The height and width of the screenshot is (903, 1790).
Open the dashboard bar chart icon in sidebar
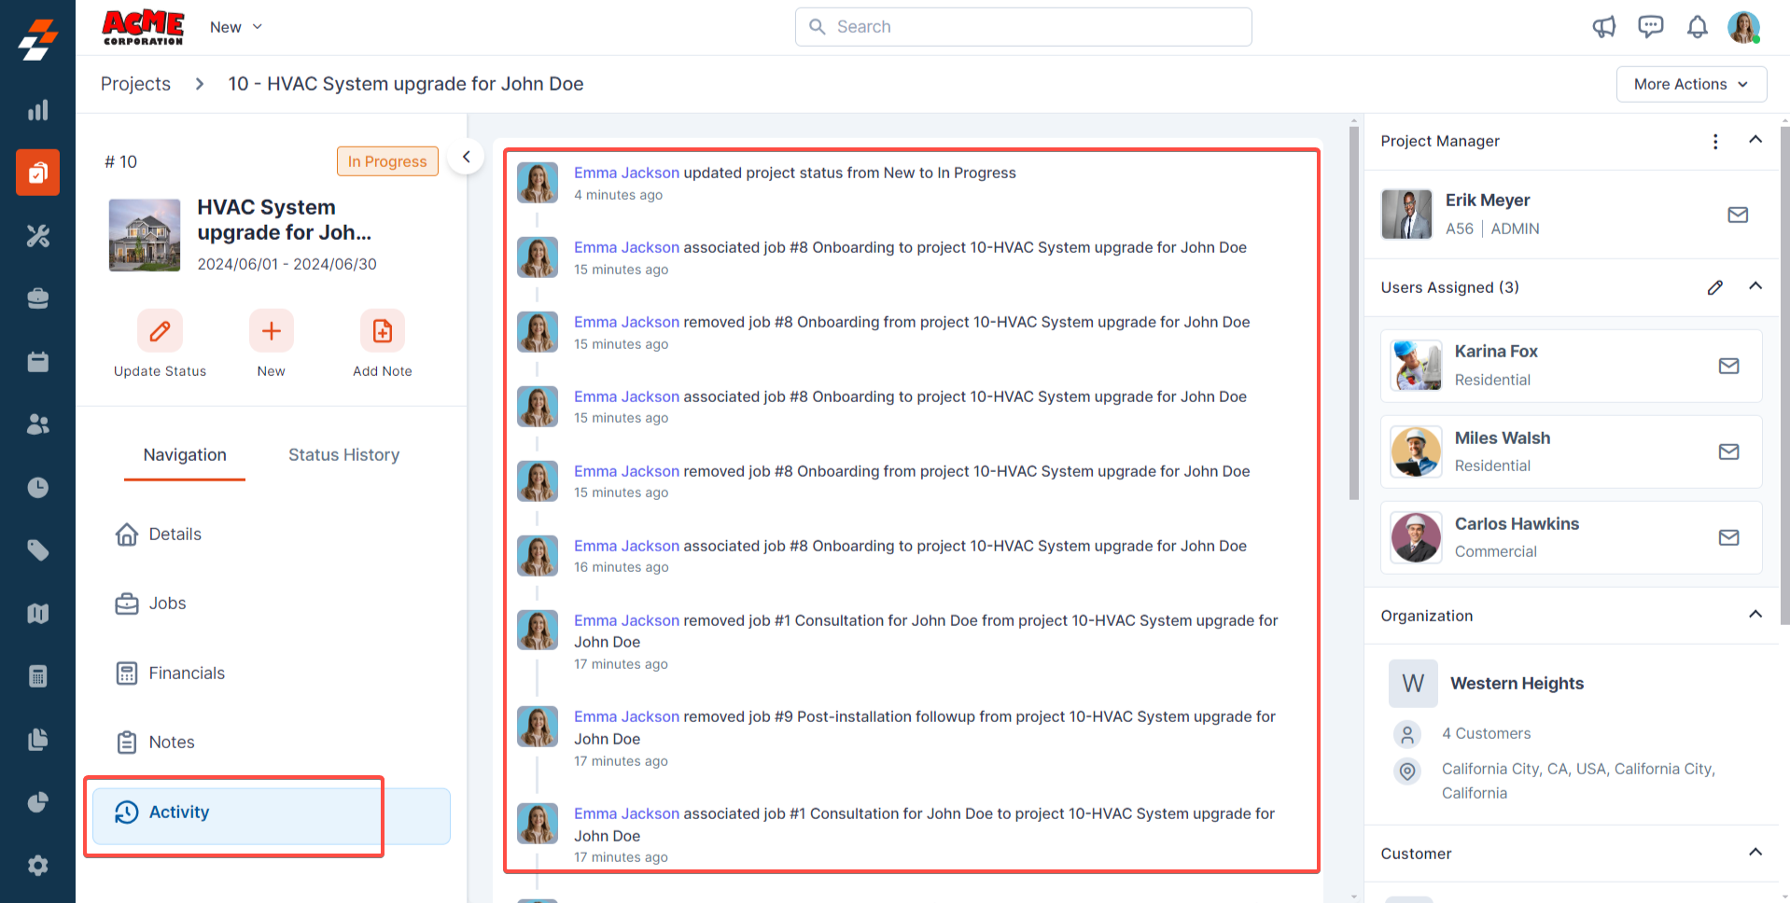37,110
